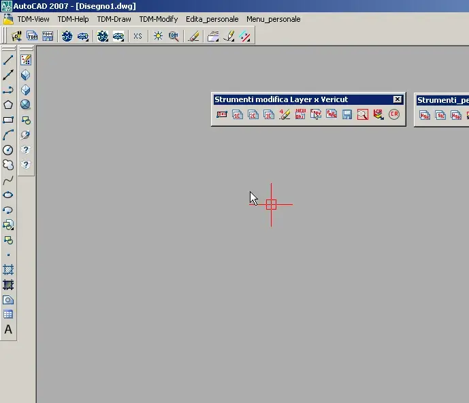Click first HSK icon in Strumenti_pe toolbar
The image size is (469, 403).
point(425,115)
